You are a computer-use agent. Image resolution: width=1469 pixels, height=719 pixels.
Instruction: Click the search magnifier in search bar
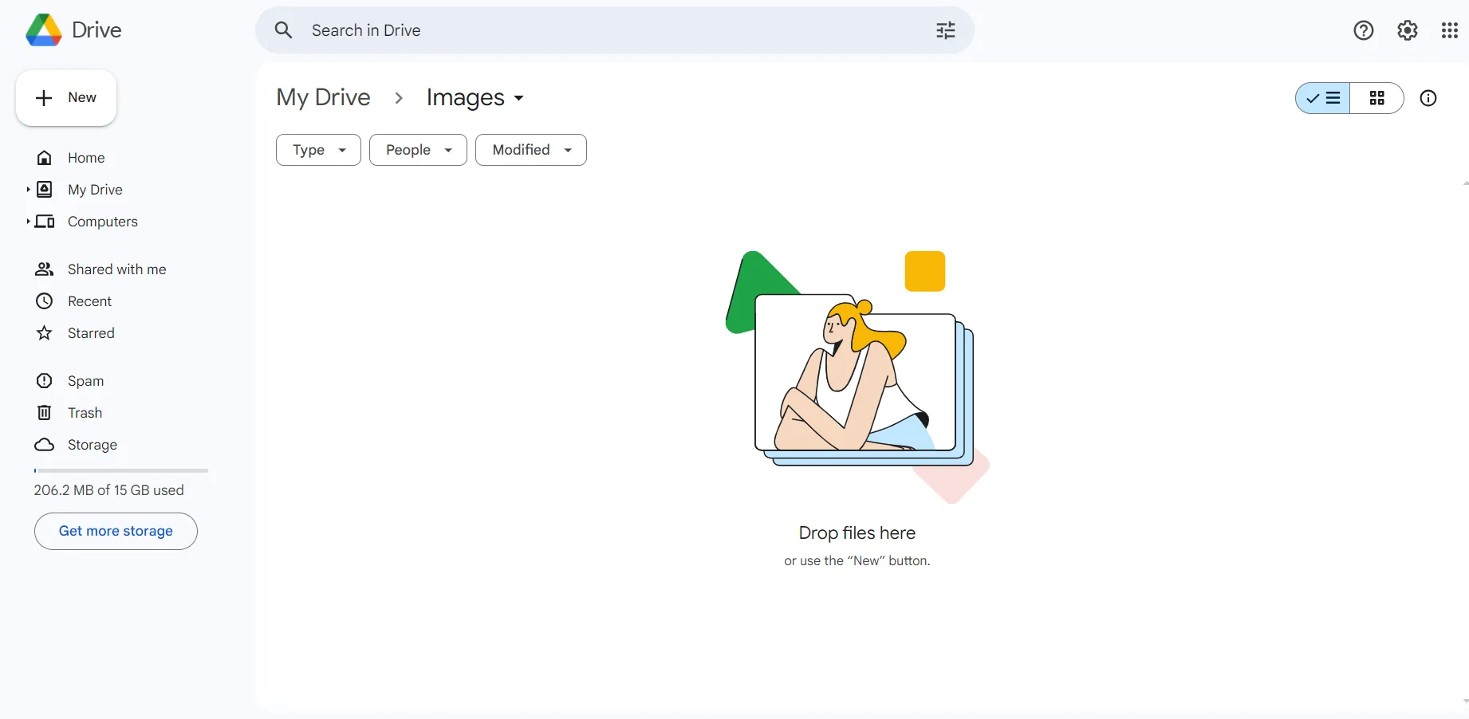[x=284, y=30]
